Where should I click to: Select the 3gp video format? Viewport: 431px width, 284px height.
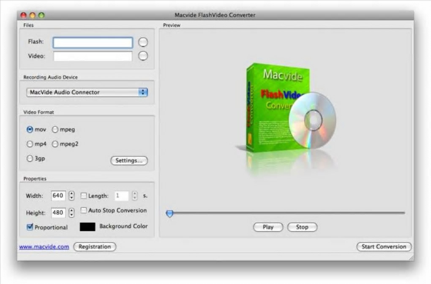[x=30, y=158]
